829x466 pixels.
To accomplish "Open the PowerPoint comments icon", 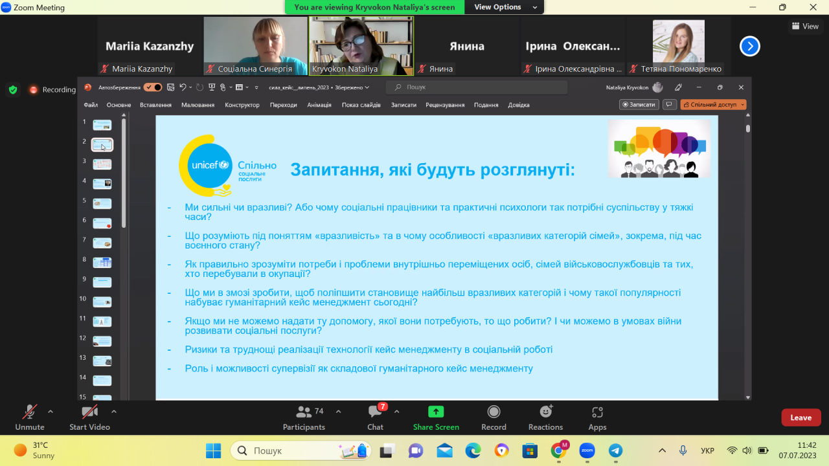I will (x=670, y=104).
